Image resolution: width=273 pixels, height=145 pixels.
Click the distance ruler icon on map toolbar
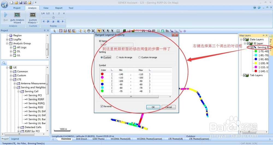118,31
